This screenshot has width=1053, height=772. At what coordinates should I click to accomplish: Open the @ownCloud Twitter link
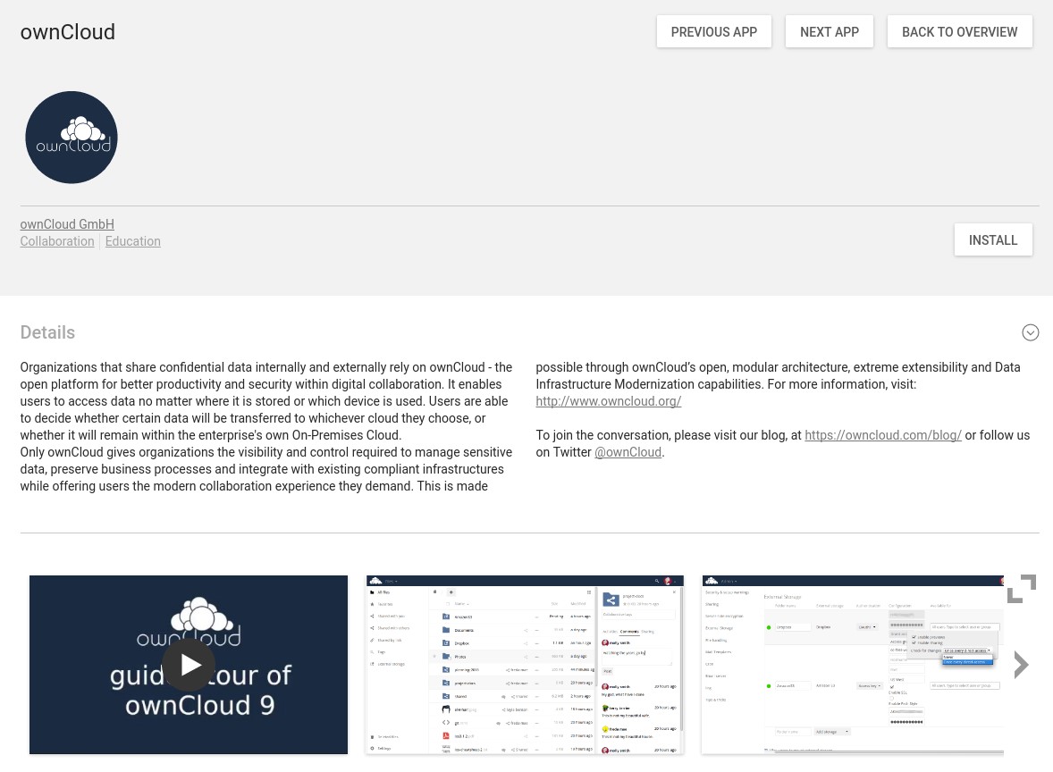pyautogui.click(x=628, y=452)
